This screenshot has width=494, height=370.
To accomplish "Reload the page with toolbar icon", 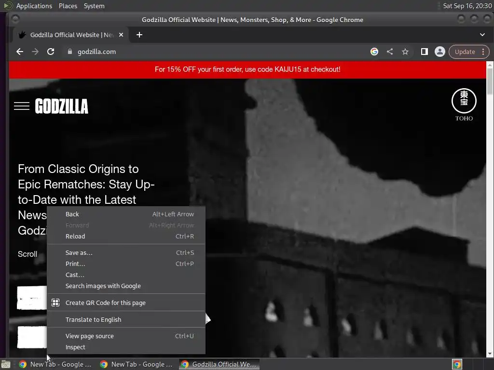I will coord(51,52).
